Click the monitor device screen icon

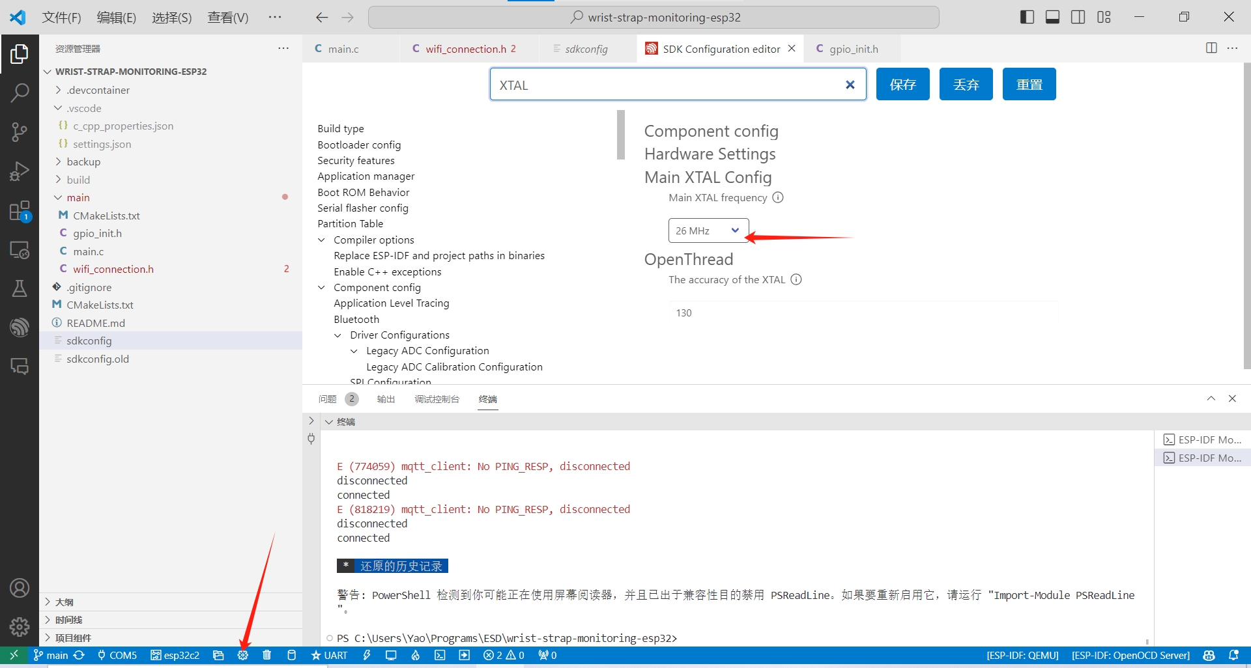(391, 655)
